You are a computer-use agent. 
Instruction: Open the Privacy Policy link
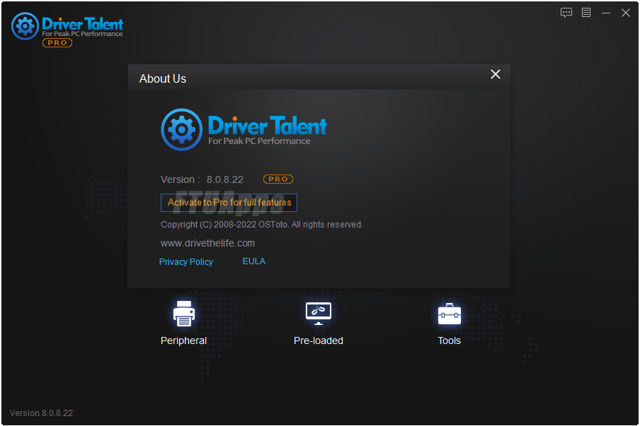coord(186,262)
